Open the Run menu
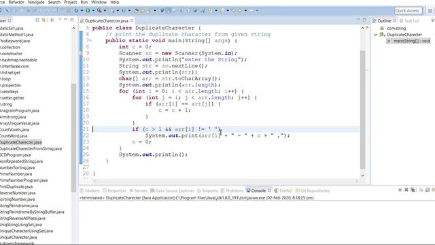Image resolution: width=435 pixels, height=245 pixels. point(84,2)
